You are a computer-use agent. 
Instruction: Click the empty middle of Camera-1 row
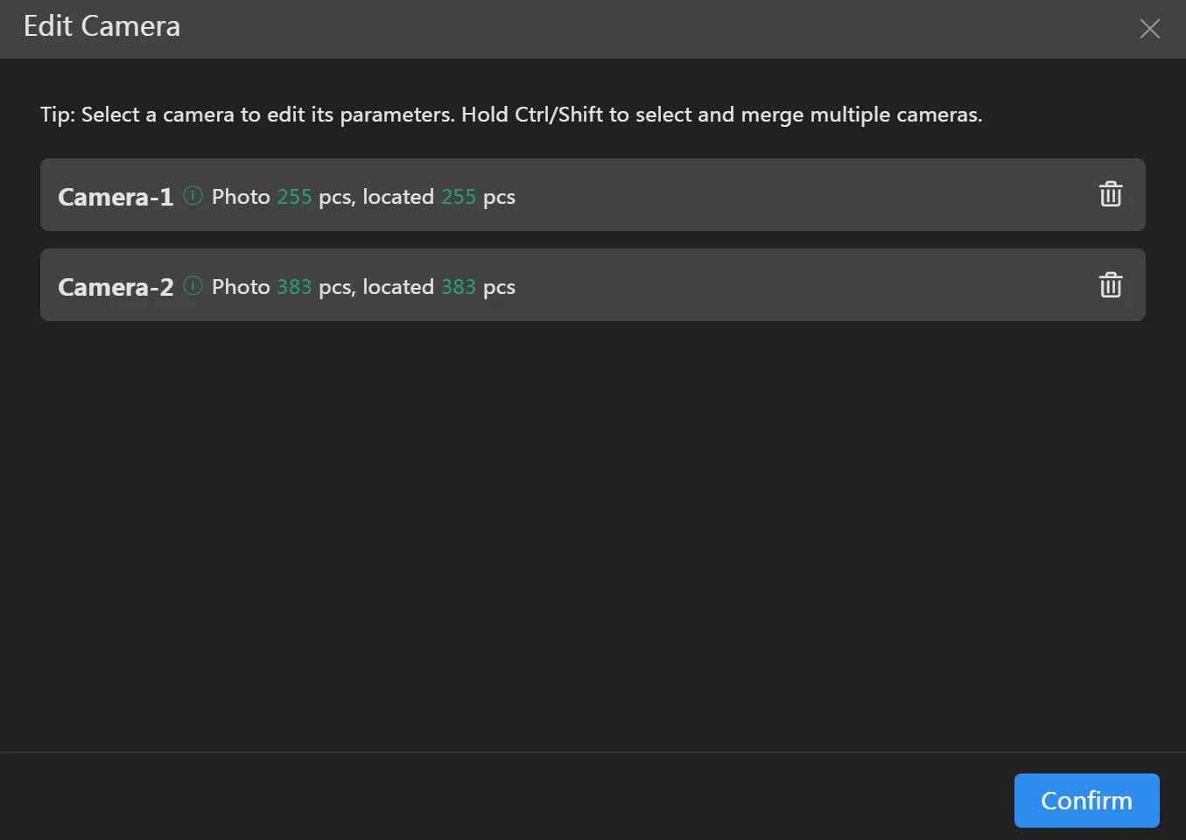coord(788,195)
